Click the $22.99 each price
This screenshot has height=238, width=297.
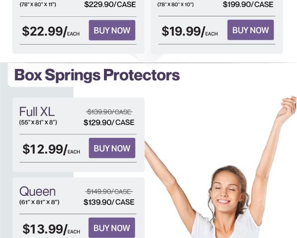[x=50, y=31]
